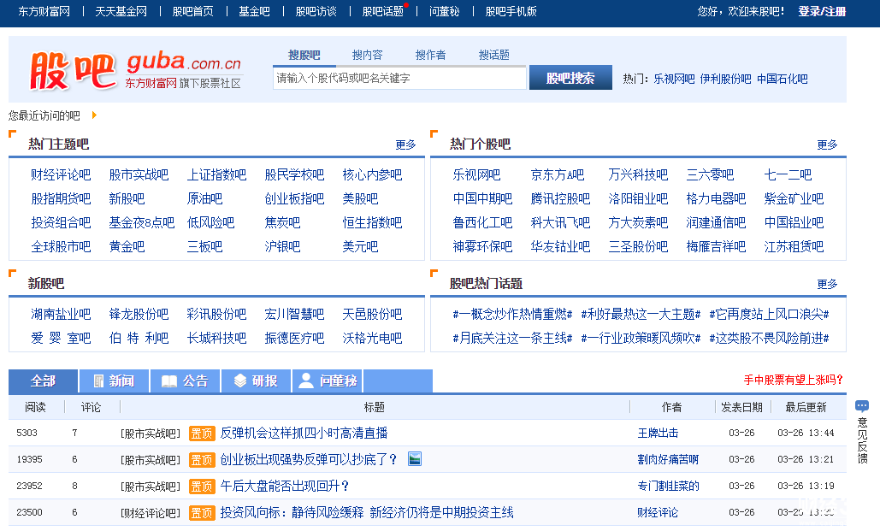The height and width of the screenshot is (531, 880).
Task: Open topic #这类股不畏风险前进#
Action: (x=770, y=338)
